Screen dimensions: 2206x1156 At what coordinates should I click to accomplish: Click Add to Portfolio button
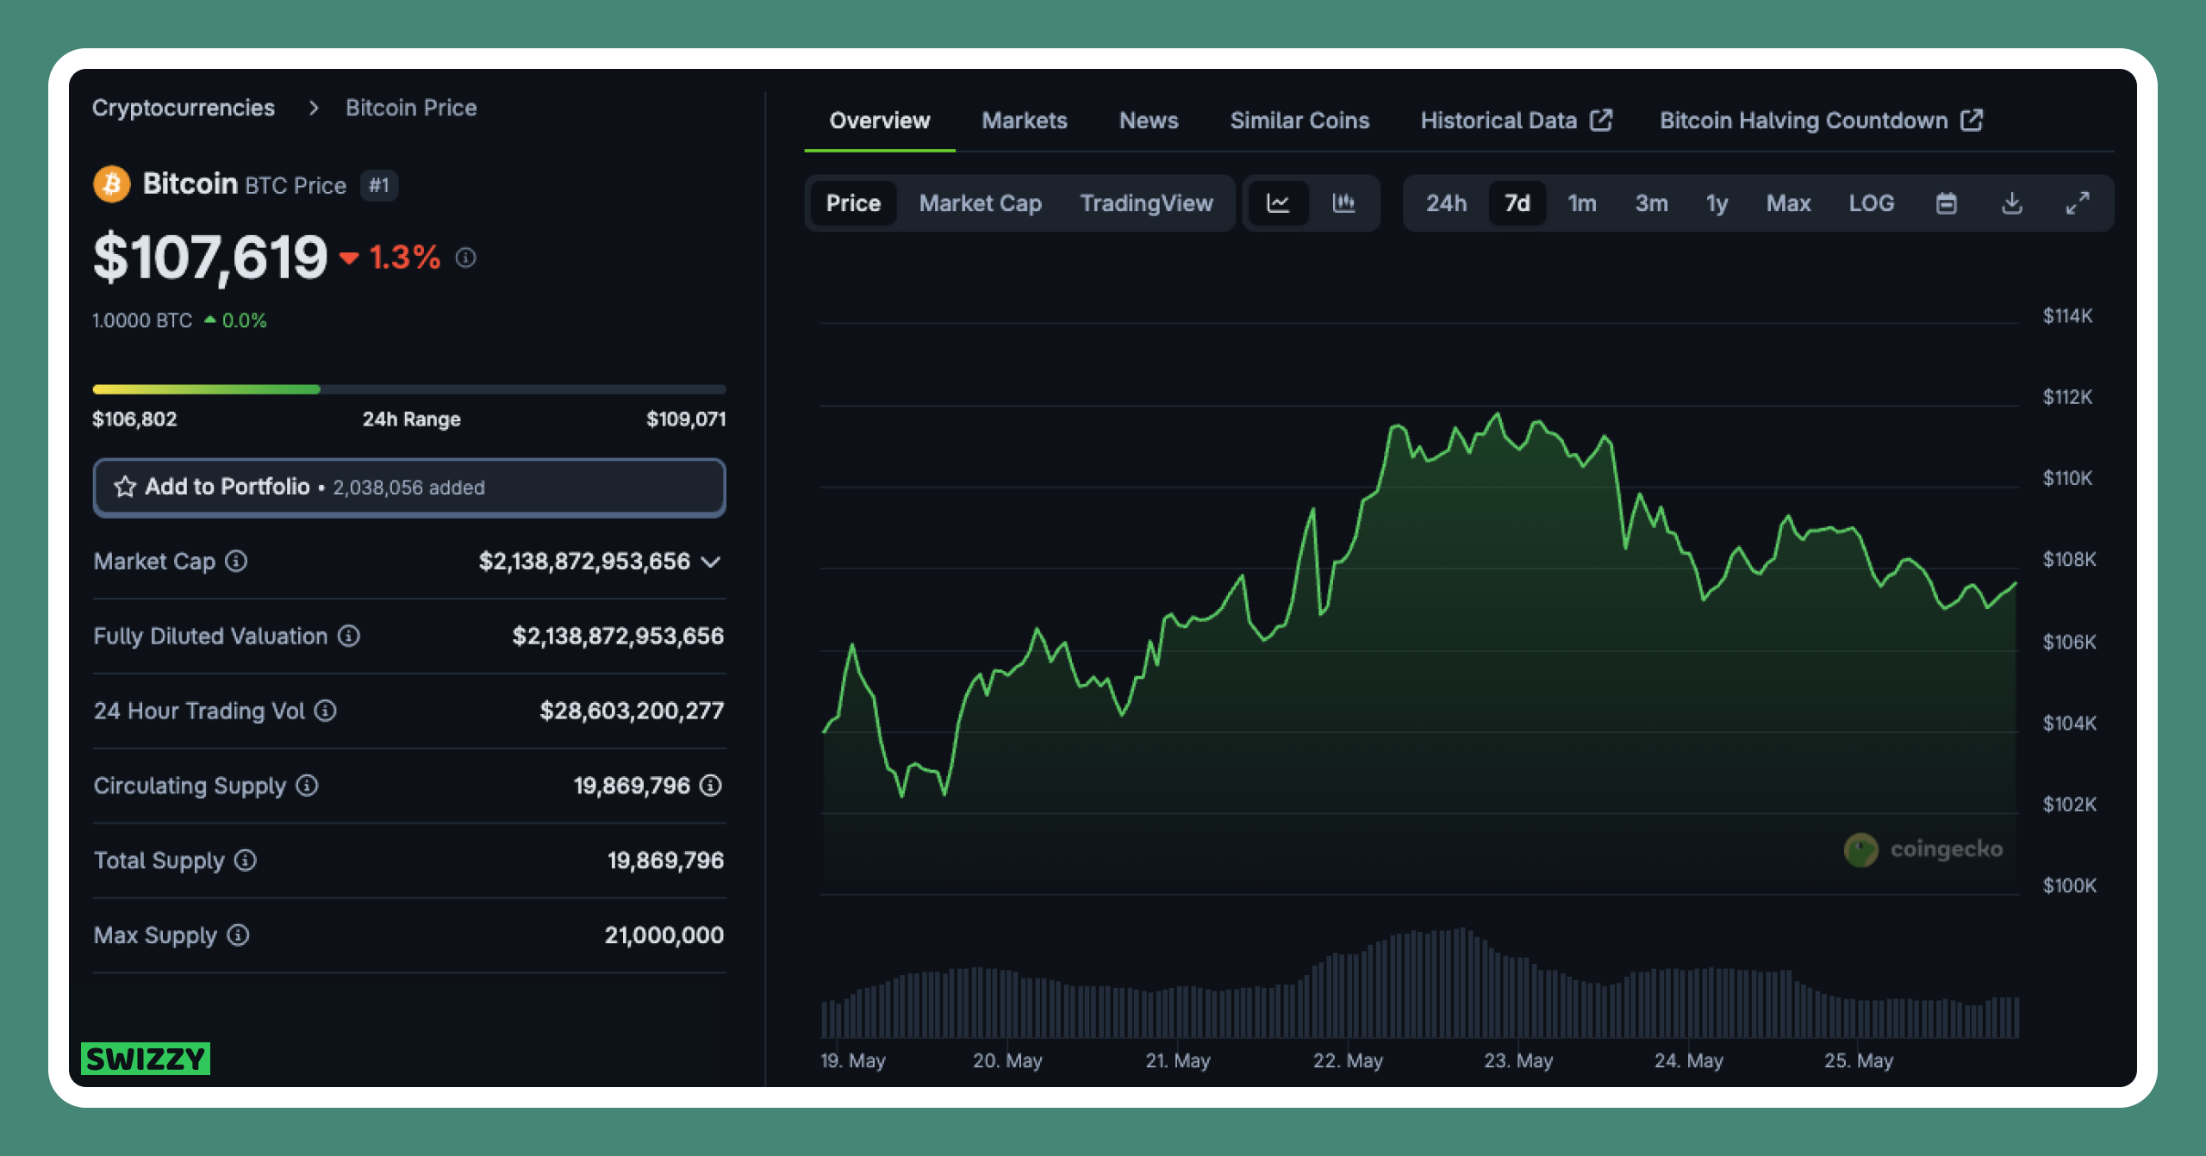(409, 488)
